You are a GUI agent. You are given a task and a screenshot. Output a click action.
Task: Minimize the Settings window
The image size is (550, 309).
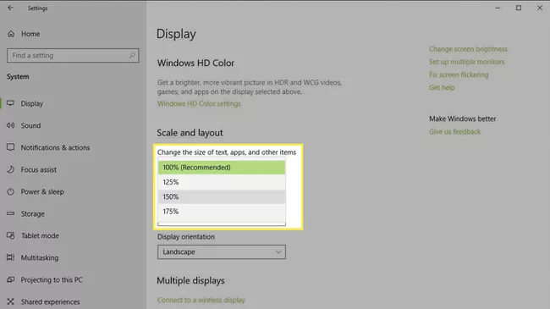[498, 8]
